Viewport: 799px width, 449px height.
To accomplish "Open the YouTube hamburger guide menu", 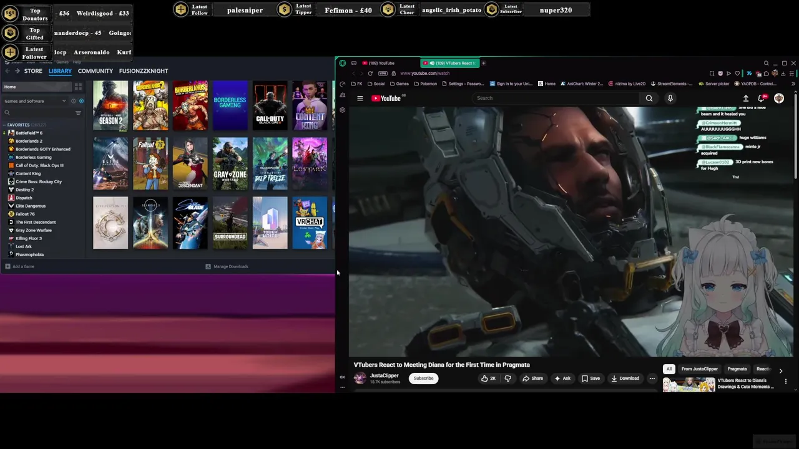I will click(360, 98).
